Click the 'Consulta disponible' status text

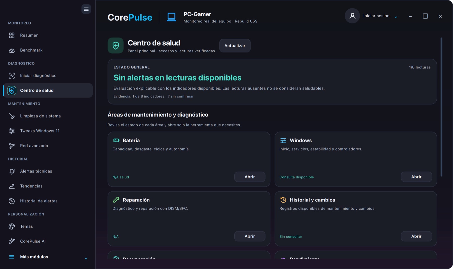pos(296,177)
